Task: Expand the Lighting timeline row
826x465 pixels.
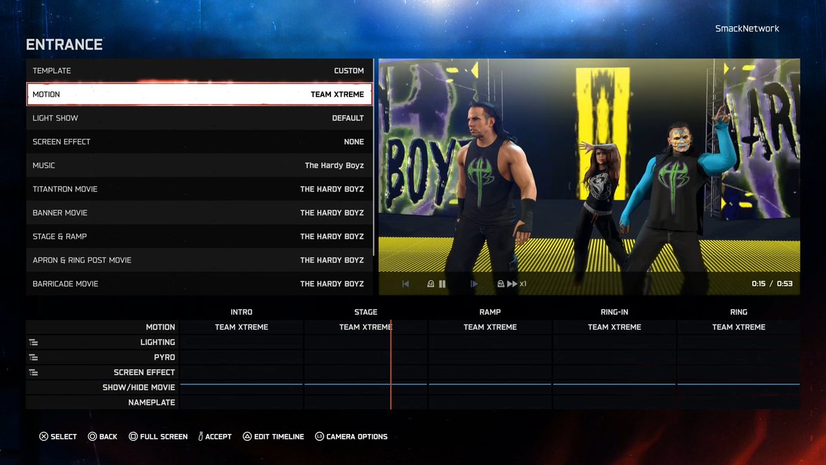Action: 33,342
